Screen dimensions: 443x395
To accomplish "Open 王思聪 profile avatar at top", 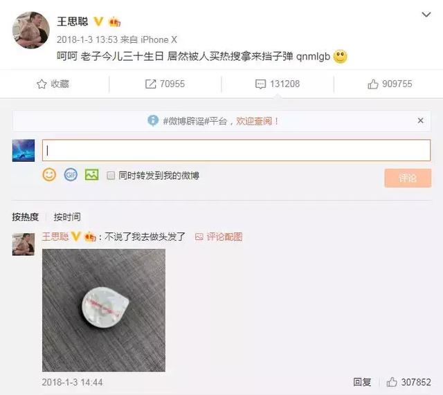I will click(30, 30).
